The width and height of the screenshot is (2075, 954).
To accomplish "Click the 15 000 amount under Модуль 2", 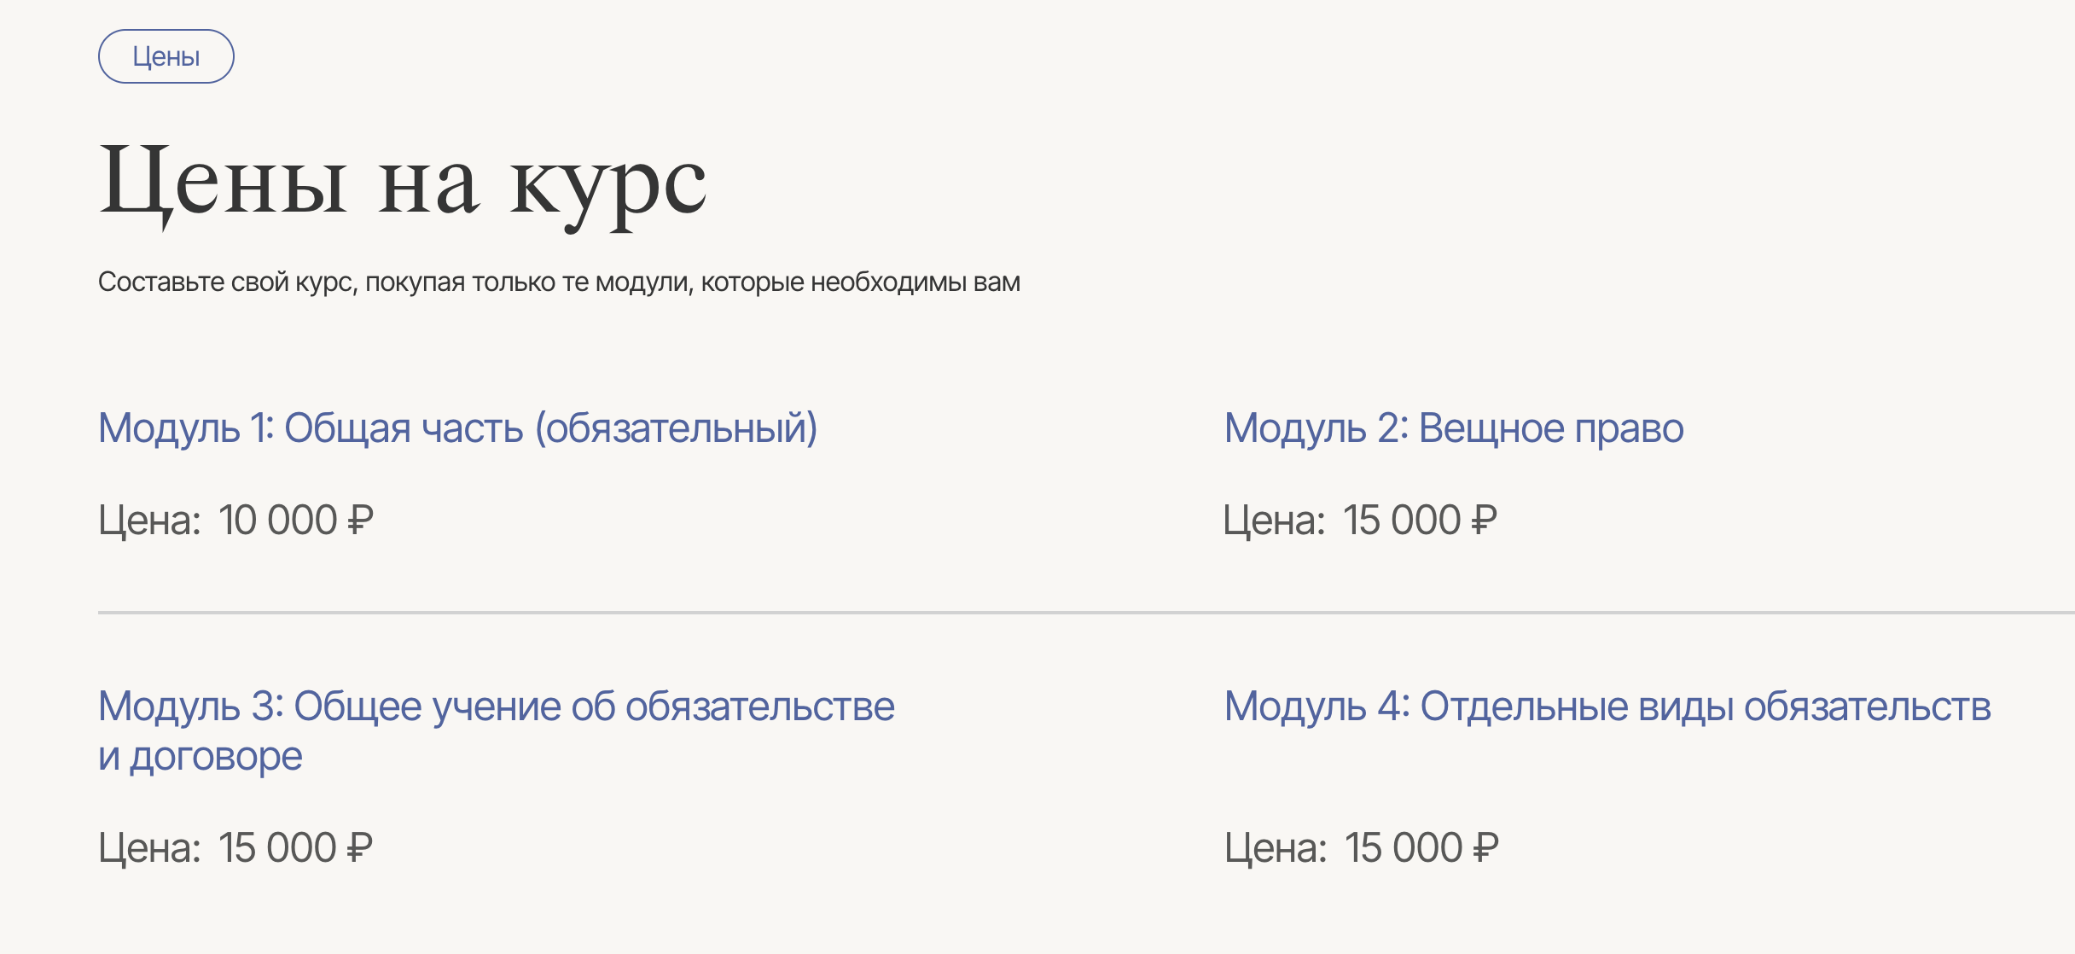I will [1401, 521].
